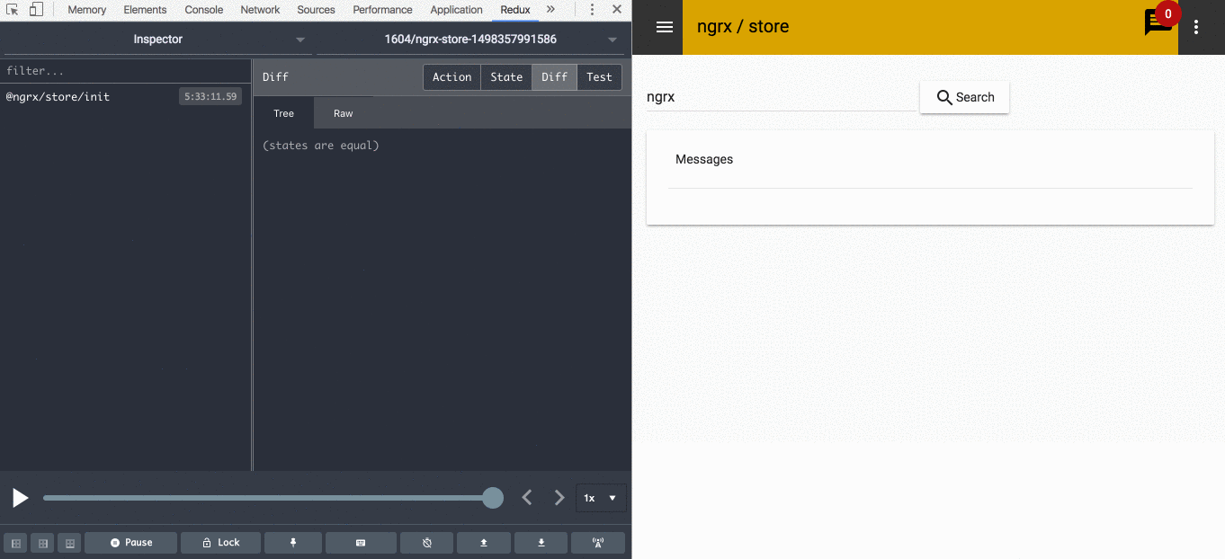The width and height of the screenshot is (1225, 559).
Task: Select the Redux DevTools tab
Action: click(x=515, y=10)
